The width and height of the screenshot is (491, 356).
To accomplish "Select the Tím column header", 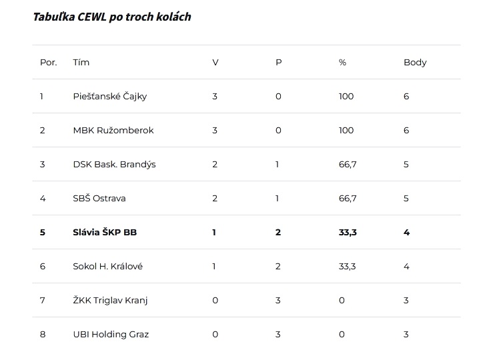I will [x=81, y=62].
